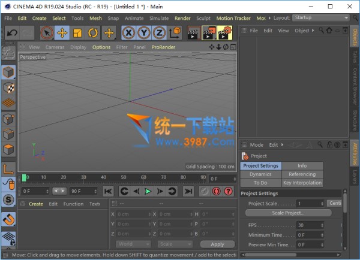Click green timeline playhead marker
Screen dimensions: 360x260
(24, 178)
